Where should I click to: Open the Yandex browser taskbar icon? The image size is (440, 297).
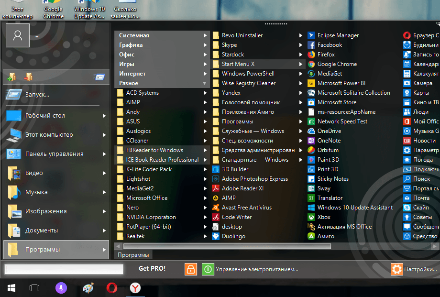(x=135, y=288)
